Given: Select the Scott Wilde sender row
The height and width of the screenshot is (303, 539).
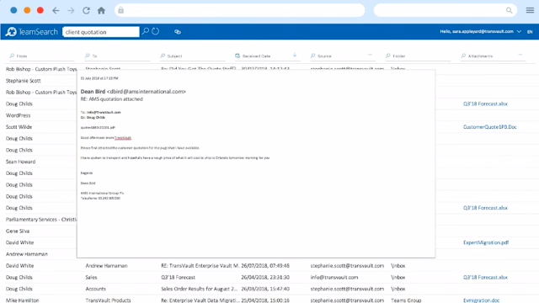Looking at the screenshot, I should tap(19, 127).
